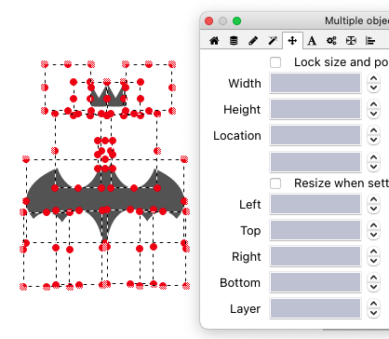Select the database stack icon tab
This screenshot has height=339, width=389.
(x=234, y=41)
